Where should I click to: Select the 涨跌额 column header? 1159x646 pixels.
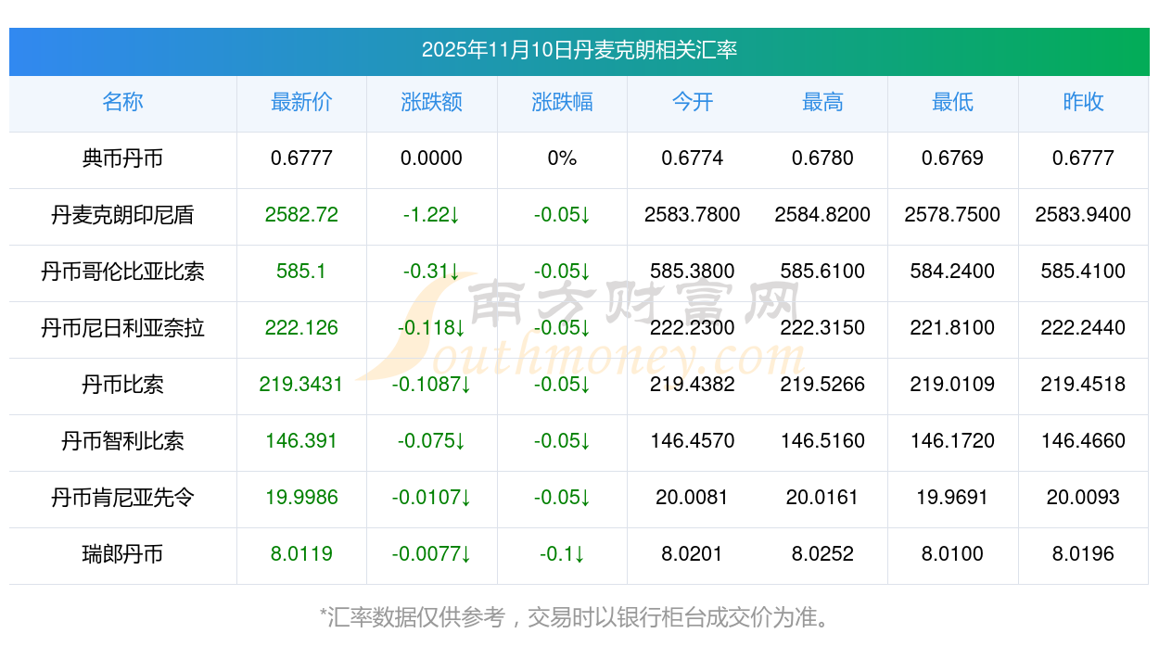click(431, 103)
